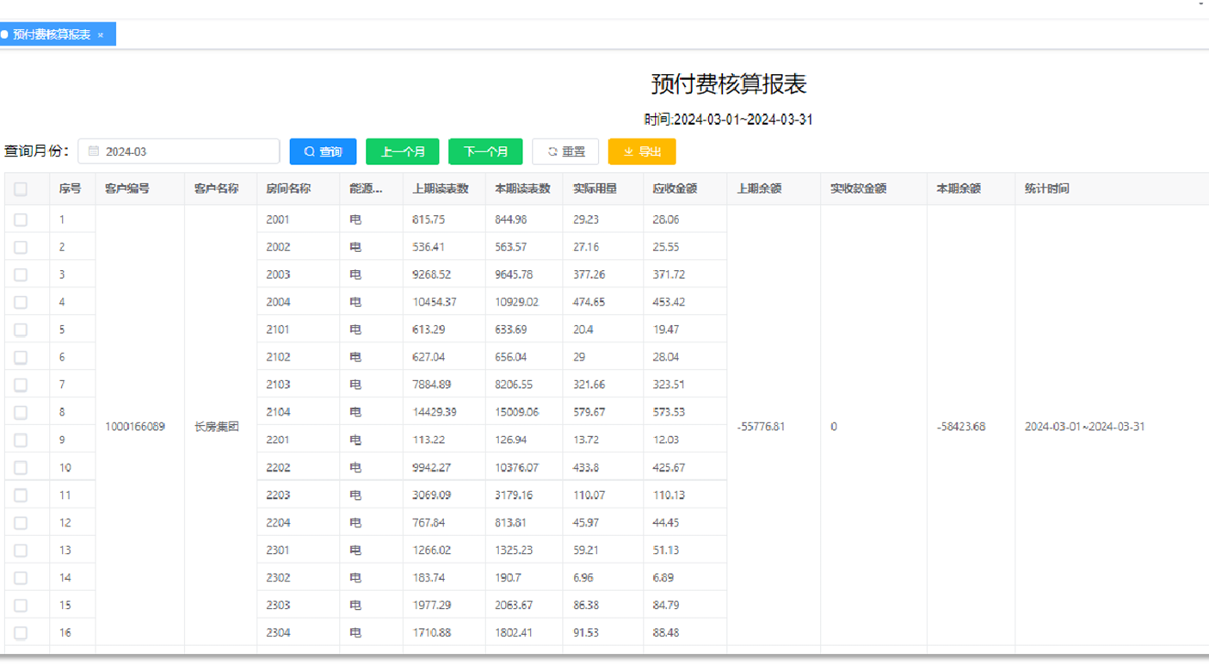The width and height of the screenshot is (1209, 665).
Task: Select room 2001 cell
Action: [x=278, y=220]
